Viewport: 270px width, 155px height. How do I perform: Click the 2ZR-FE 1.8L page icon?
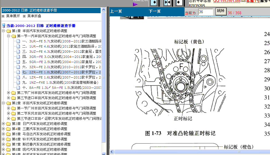(18, 72)
